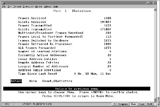Image resolution: width=160 pixels, height=107 pixels.
Task: Click the "Use cursor keys to choose item" hint
Action: point(47,92)
